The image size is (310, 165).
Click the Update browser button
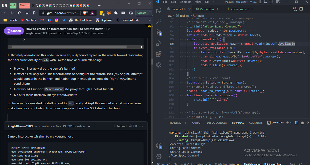click(145, 13)
